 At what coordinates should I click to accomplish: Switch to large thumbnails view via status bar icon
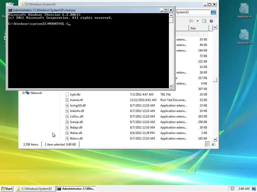pos(213,144)
